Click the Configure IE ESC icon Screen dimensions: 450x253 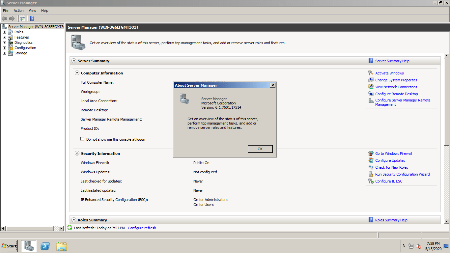(x=371, y=181)
